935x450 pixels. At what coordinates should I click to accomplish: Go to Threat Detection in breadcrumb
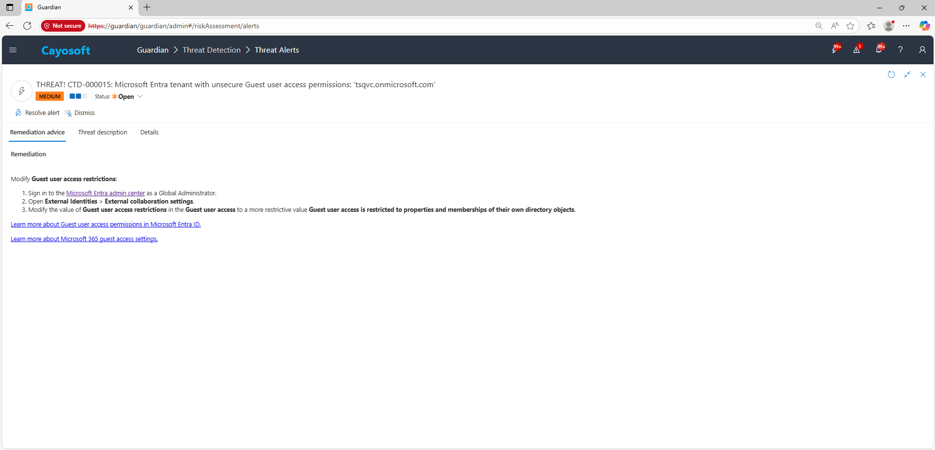tap(211, 50)
